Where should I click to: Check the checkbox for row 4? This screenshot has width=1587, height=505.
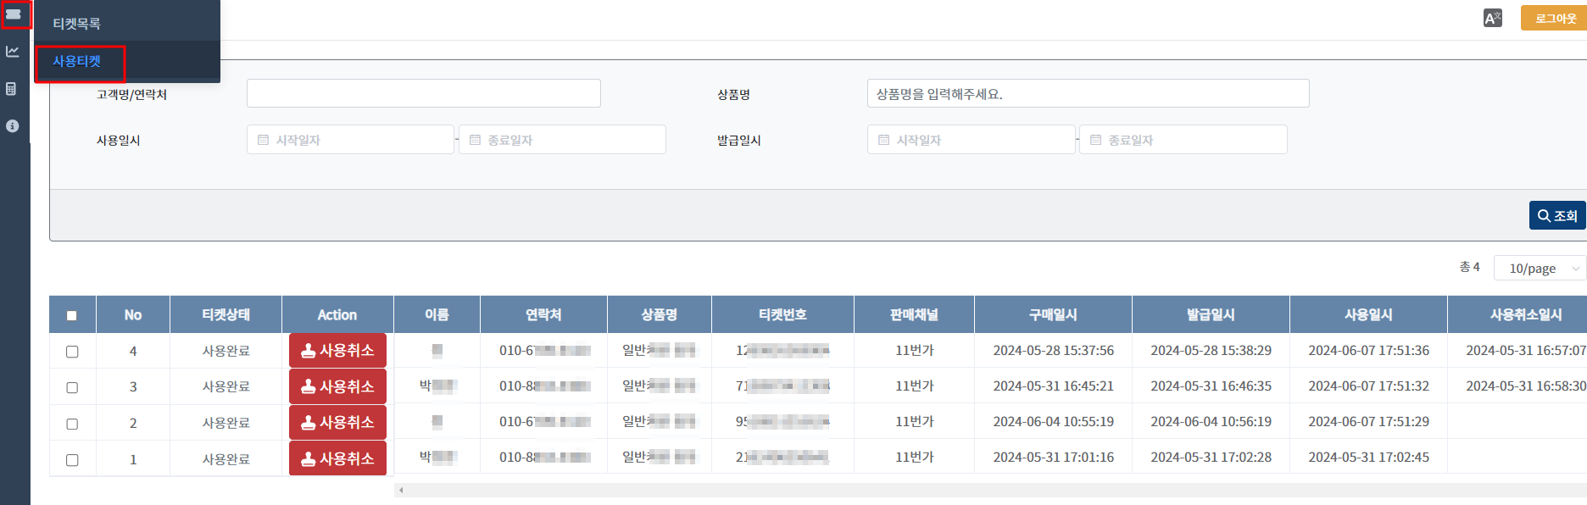[72, 352]
